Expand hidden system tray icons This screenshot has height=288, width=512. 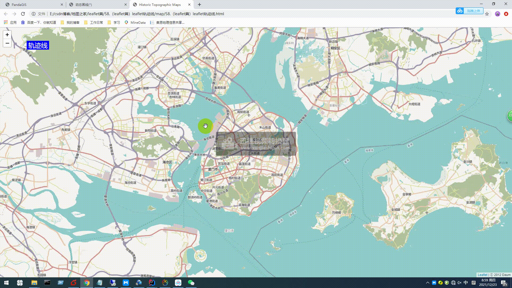(427, 283)
